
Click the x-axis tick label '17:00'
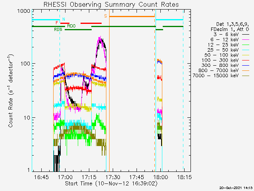(65, 177)
